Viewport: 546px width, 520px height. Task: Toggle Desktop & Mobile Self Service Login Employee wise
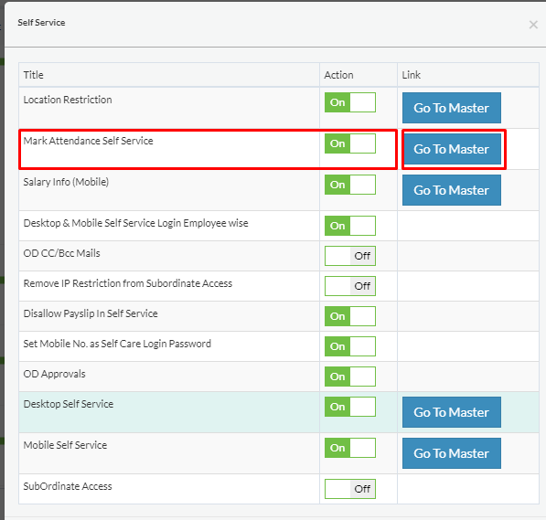tap(350, 226)
